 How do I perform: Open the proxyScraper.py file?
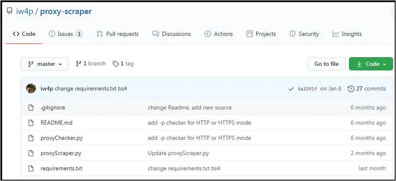point(61,153)
